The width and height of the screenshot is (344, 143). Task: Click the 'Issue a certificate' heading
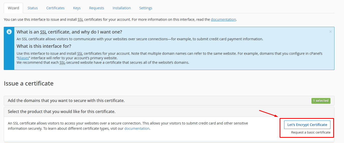pyautogui.click(x=29, y=83)
